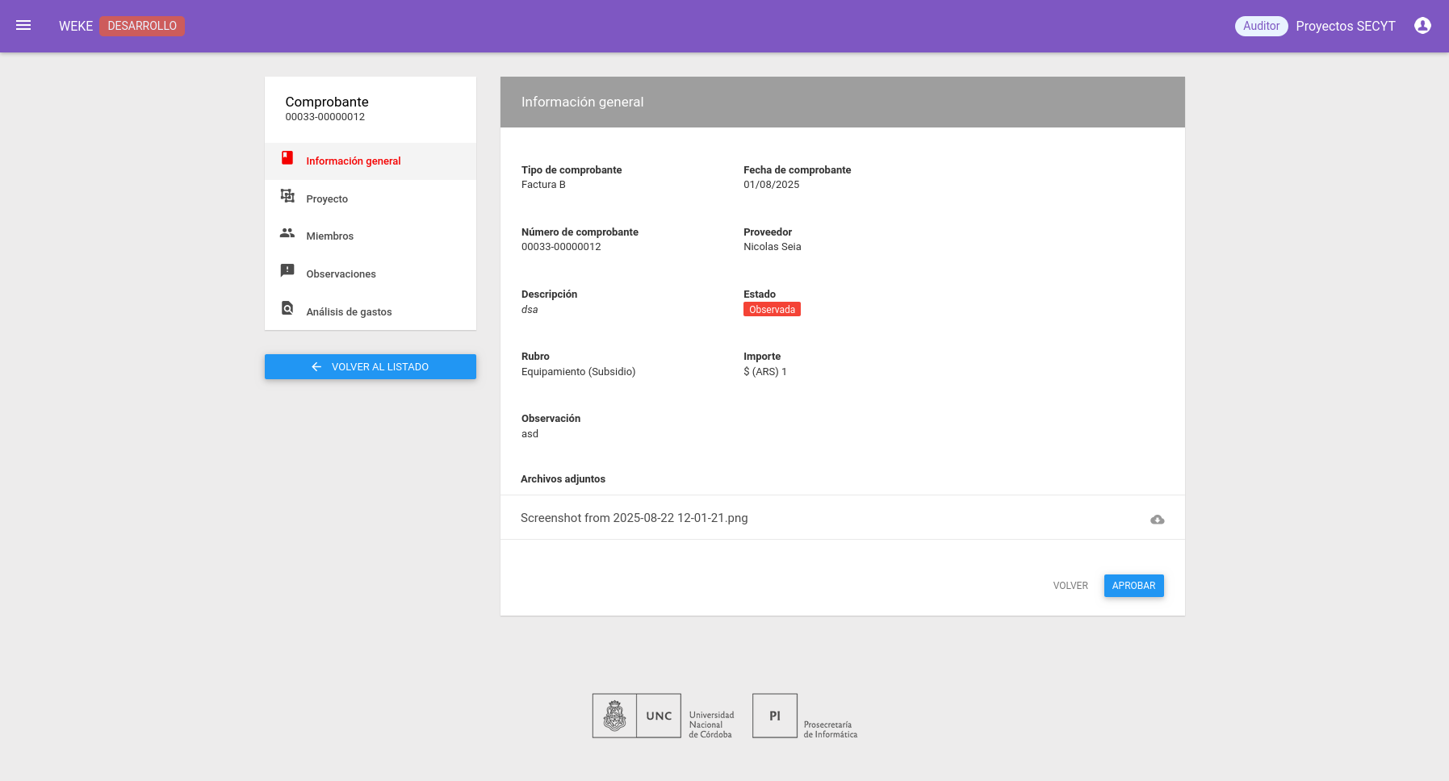Viewport: 1449px width, 781px height.
Task: Open the user account profile icon
Action: pyautogui.click(x=1422, y=26)
